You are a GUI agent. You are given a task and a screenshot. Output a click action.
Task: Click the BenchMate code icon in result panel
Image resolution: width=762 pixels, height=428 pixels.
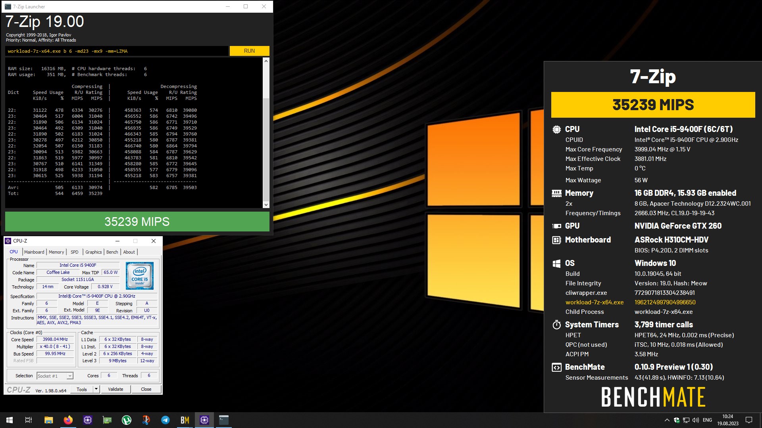pyautogui.click(x=556, y=367)
